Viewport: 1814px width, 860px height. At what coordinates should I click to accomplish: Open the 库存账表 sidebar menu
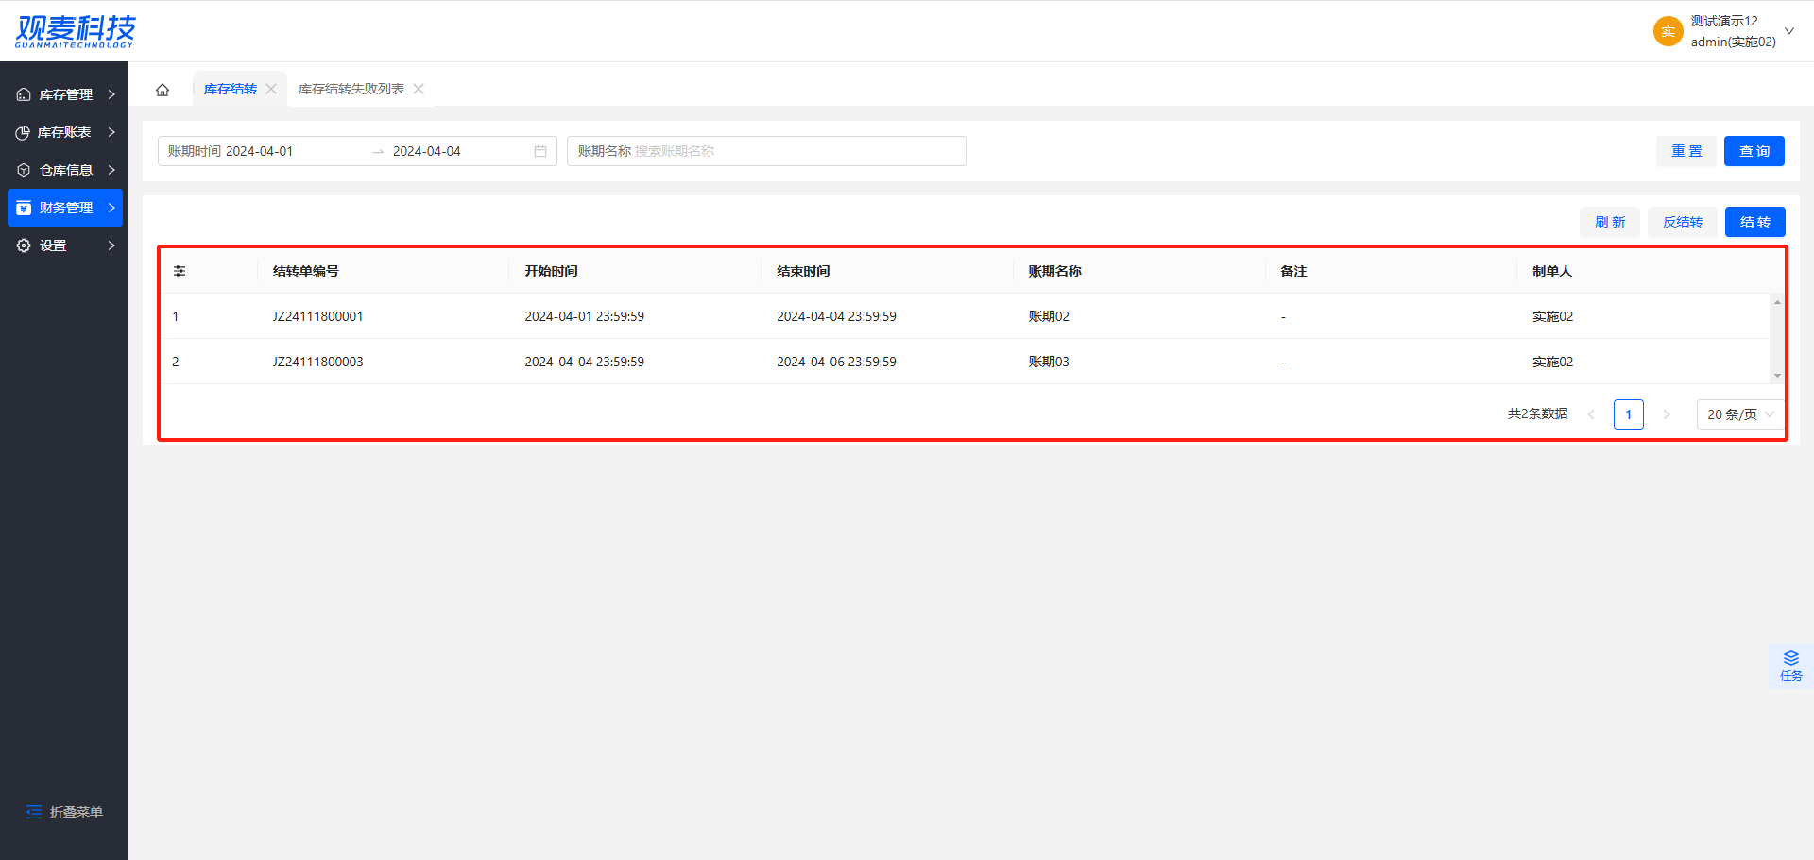[x=65, y=132]
